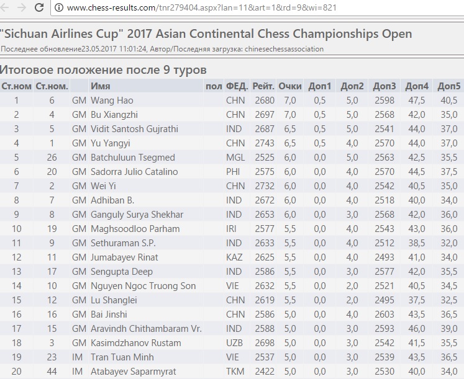Screen dimensions: 464x379
Task: Click Kasimdzhanov Rustam in the table
Action: (135, 343)
